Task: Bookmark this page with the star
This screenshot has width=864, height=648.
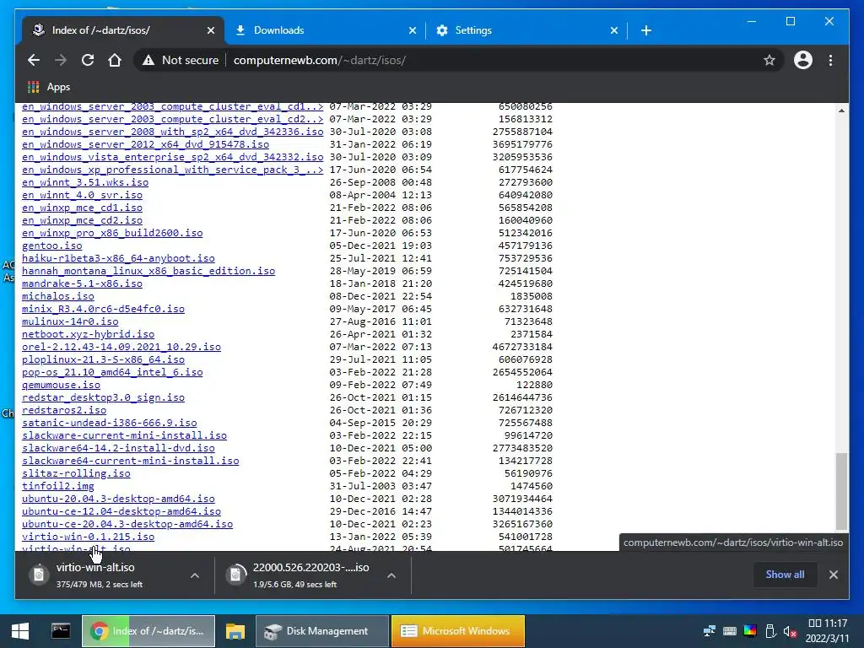Action: [x=769, y=60]
